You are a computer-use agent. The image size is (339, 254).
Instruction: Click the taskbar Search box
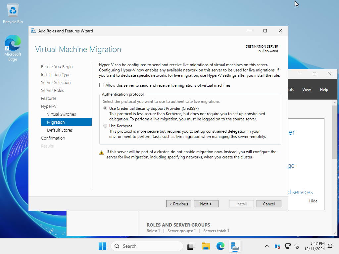[147, 246]
